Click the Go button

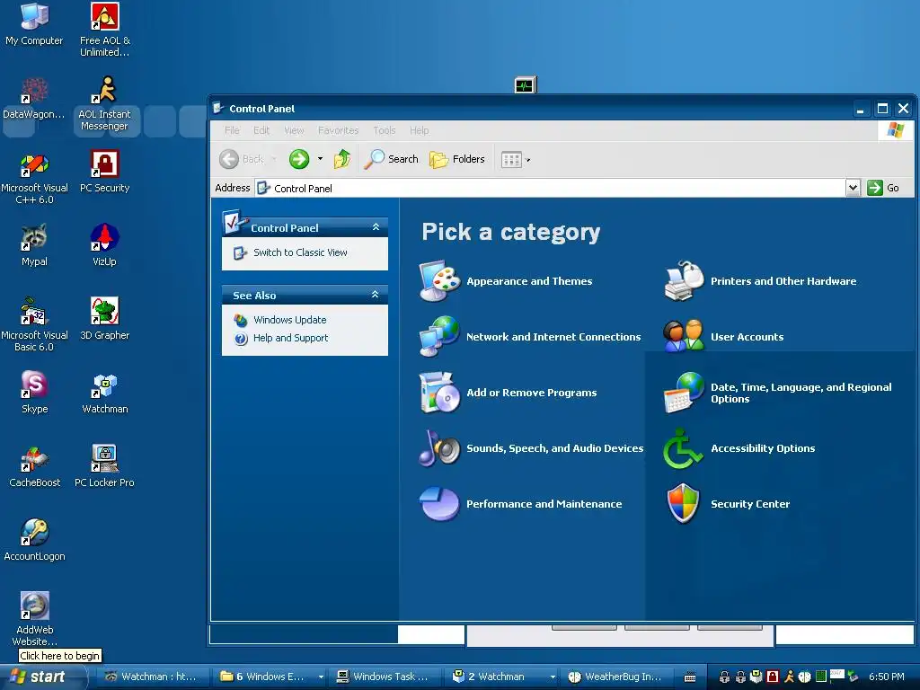[x=884, y=188]
